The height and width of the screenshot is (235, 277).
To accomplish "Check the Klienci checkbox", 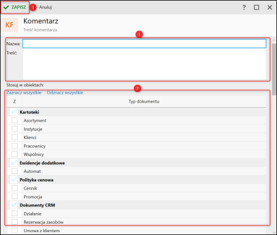I will coord(15,137).
